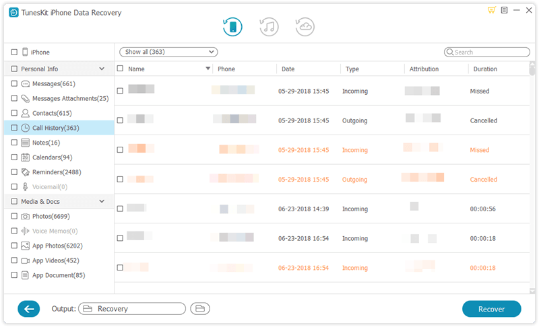Viewport: 539px width, 327px height.
Task: Click the Recover button
Action: click(492, 309)
